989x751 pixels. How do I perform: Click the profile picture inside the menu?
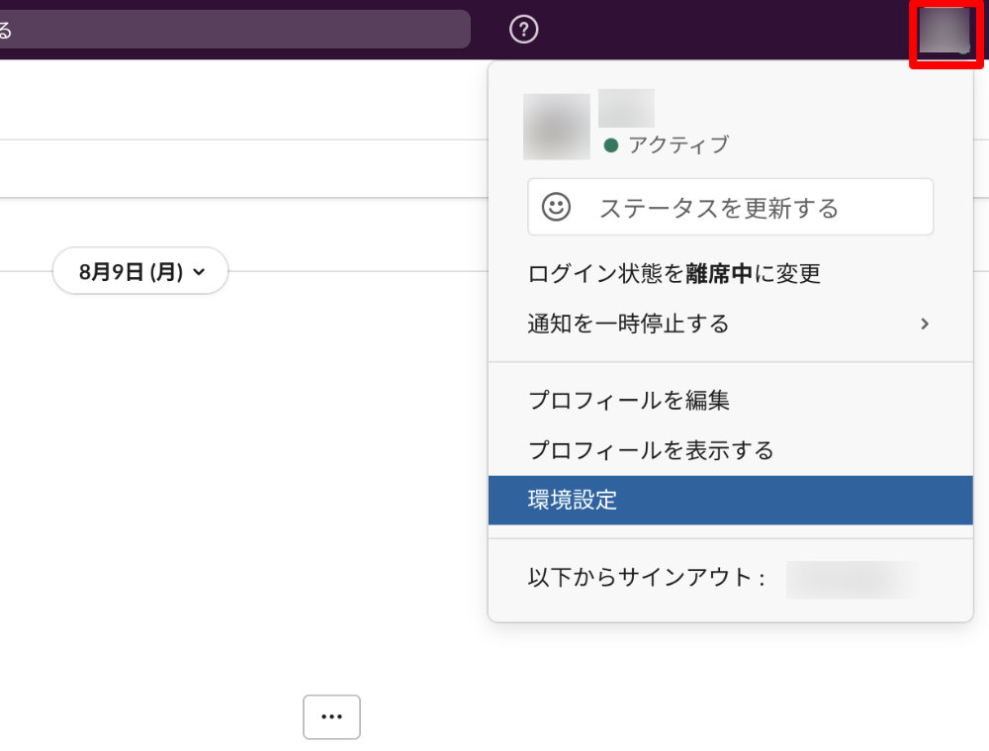click(x=557, y=127)
